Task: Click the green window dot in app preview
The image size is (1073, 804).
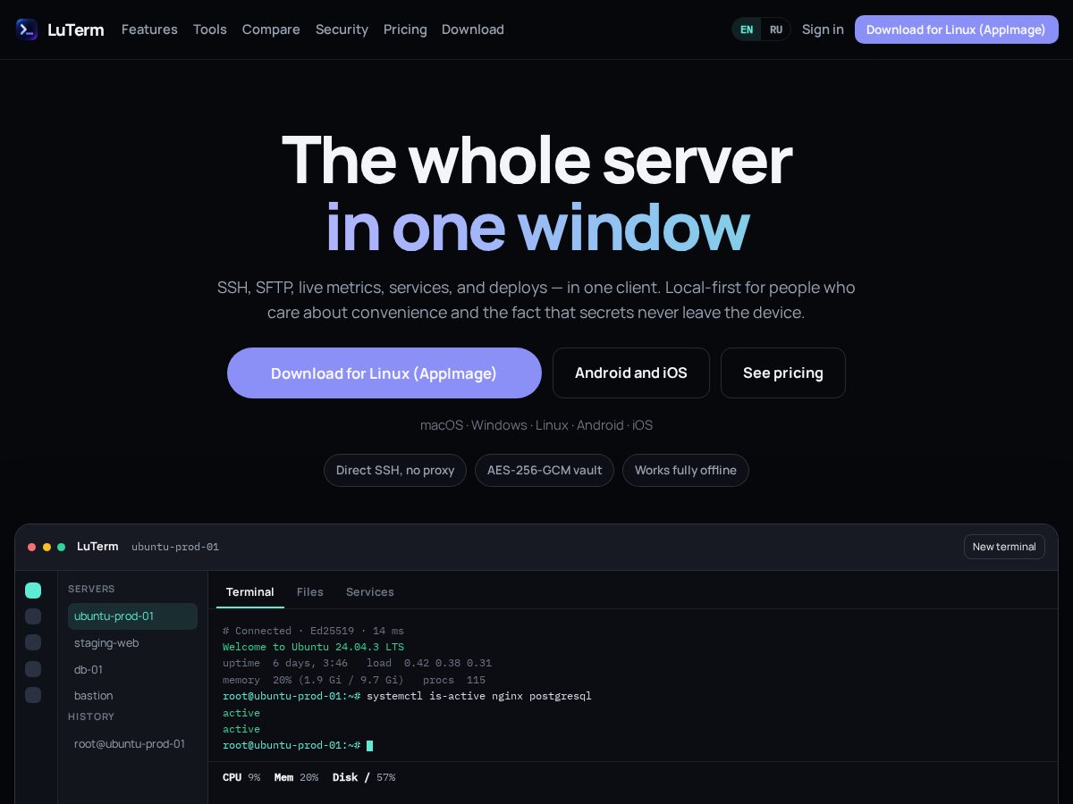Action: tap(61, 547)
